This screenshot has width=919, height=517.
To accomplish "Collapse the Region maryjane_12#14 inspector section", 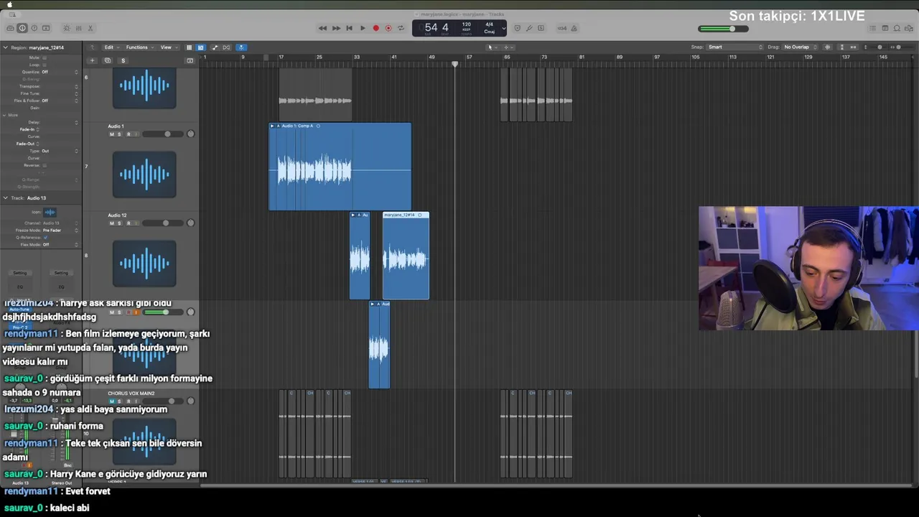I will [5, 47].
